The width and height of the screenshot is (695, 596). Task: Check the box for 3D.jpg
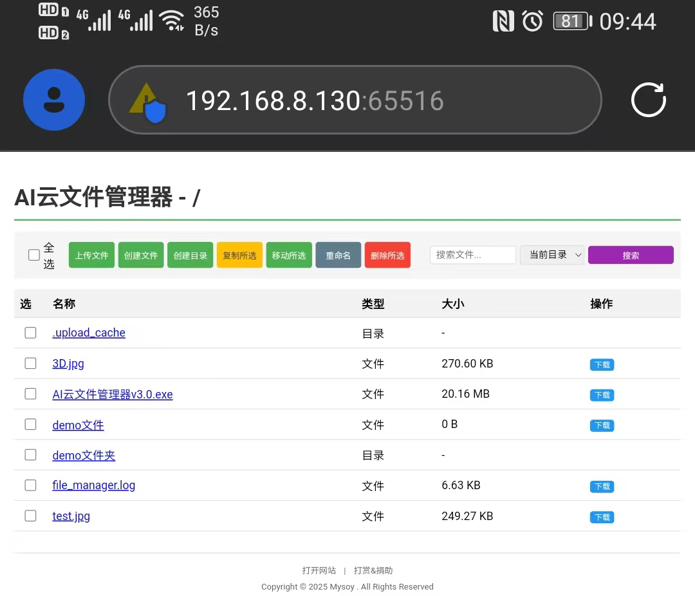[31, 363]
